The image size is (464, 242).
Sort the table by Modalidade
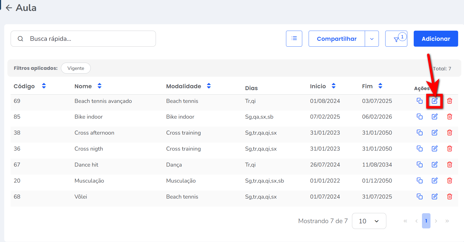click(x=209, y=86)
